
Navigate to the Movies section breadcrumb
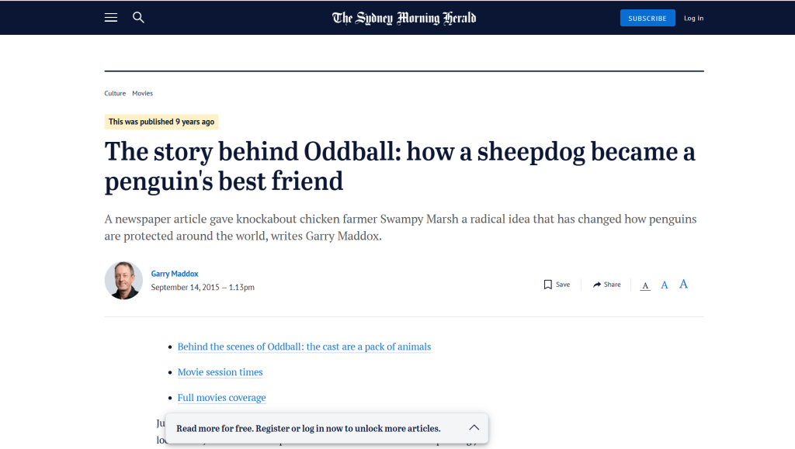tap(143, 93)
